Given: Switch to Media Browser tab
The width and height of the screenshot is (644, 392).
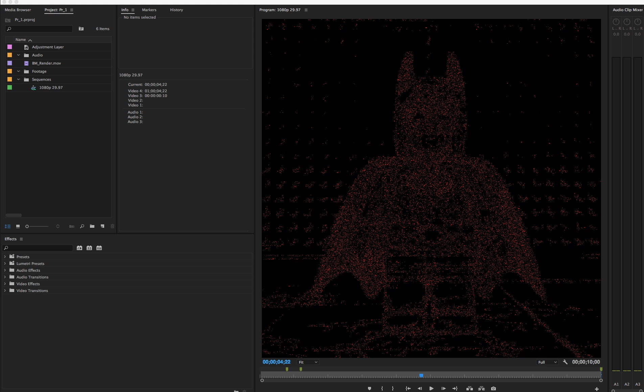Looking at the screenshot, I should 18,10.
